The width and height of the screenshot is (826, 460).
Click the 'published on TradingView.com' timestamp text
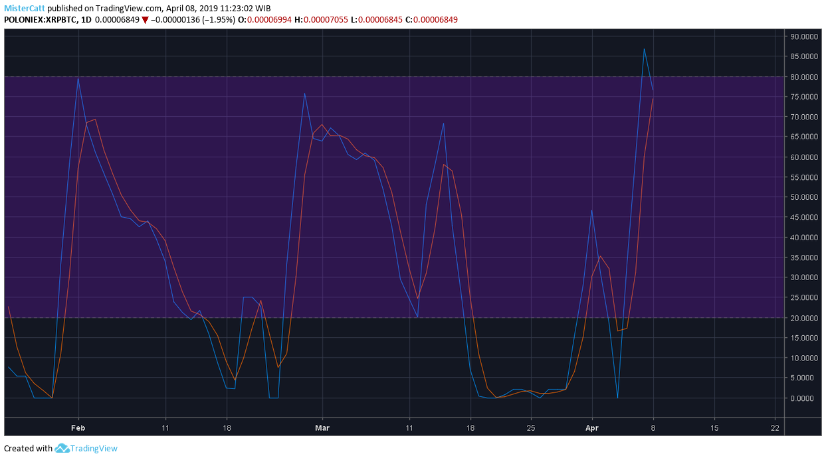tap(159, 8)
